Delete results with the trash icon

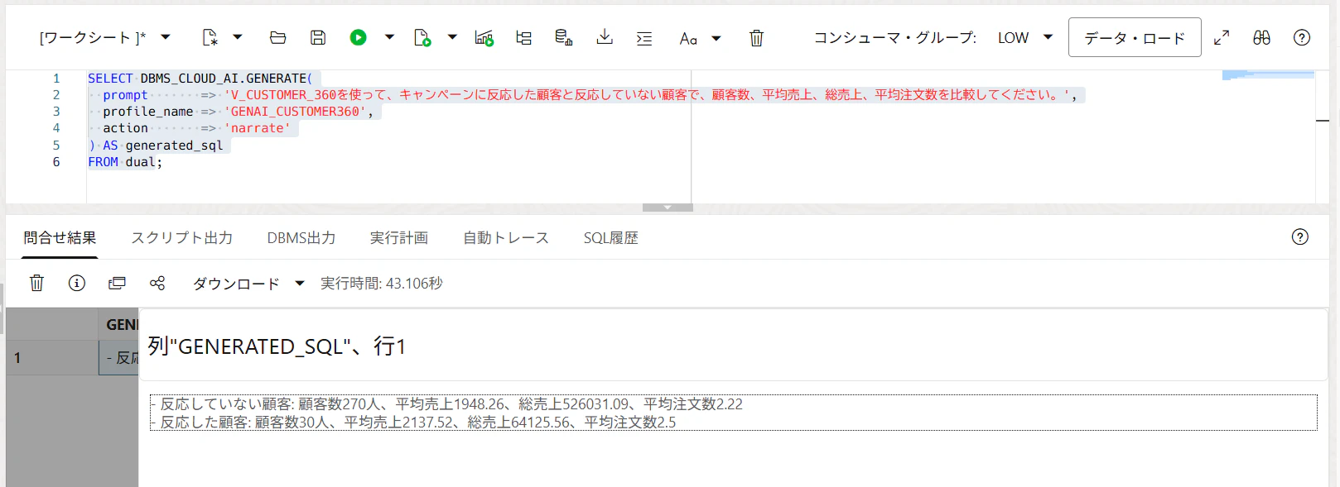tap(36, 283)
